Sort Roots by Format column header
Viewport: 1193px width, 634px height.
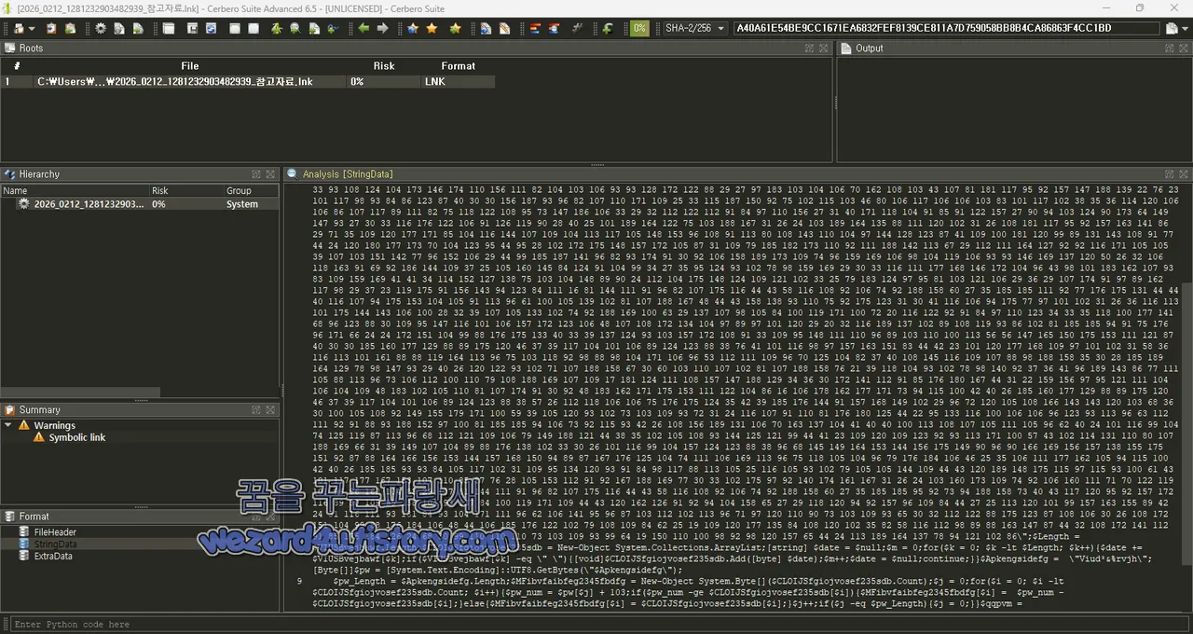point(459,66)
